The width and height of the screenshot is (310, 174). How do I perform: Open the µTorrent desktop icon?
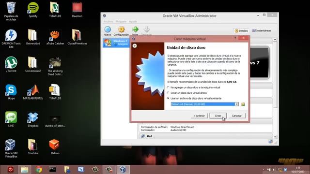pyautogui.click(x=11, y=64)
